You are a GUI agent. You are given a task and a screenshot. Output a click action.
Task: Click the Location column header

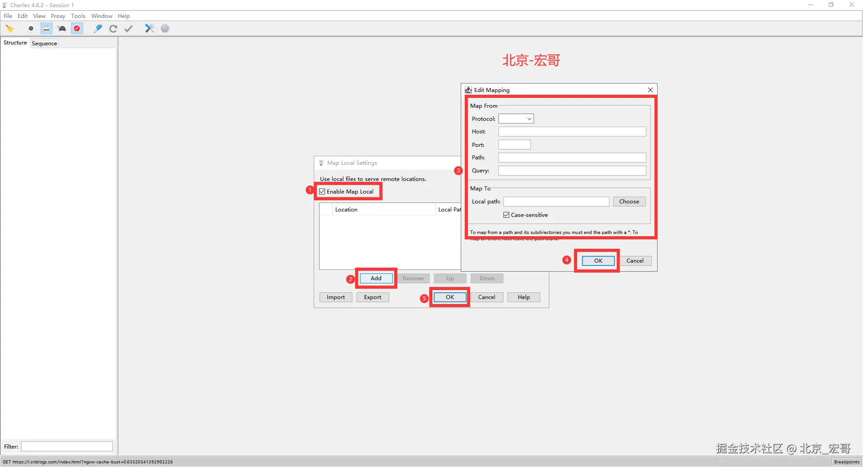click(384, 210)
